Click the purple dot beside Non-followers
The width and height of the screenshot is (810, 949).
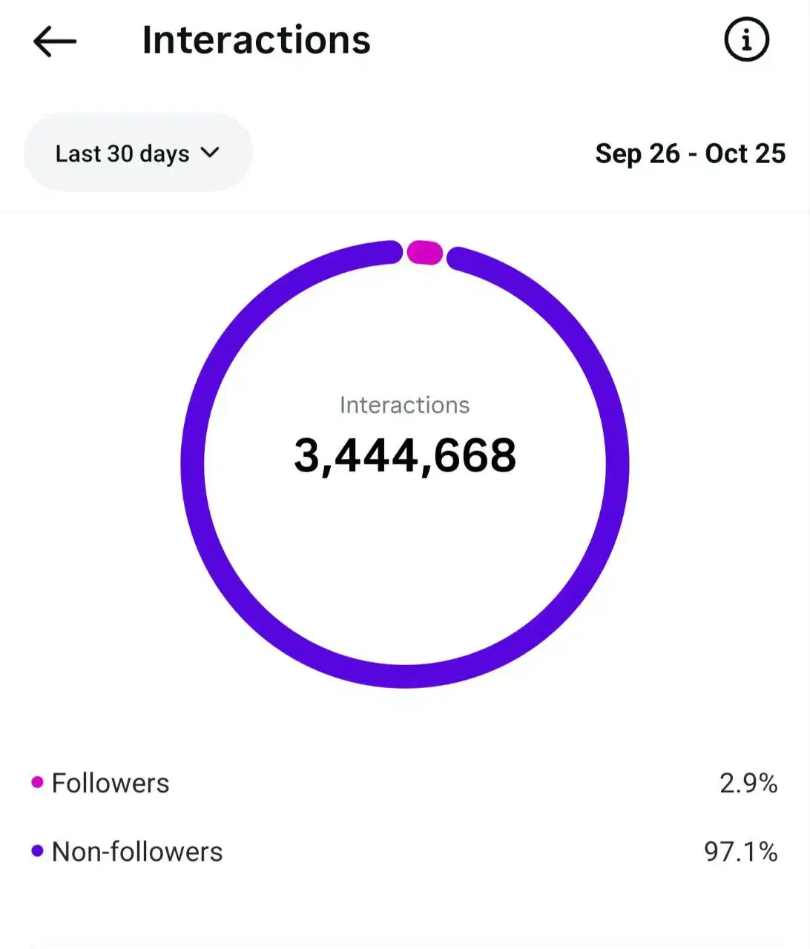click(37, 851)
